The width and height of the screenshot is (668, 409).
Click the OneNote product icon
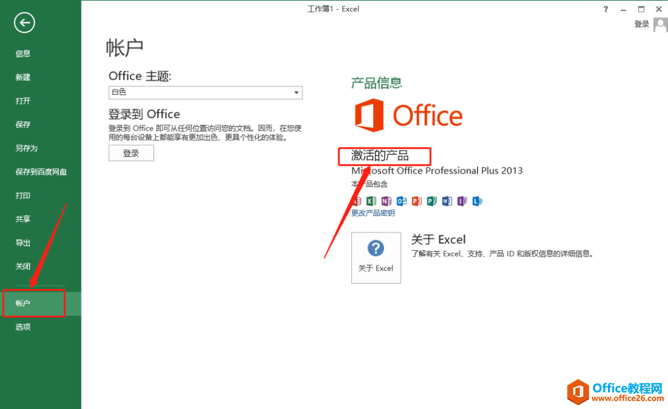386,201
